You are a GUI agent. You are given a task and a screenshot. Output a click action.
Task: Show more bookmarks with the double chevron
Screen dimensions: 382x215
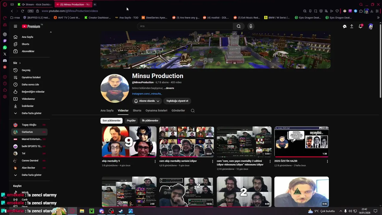click(x=378, y=18)
